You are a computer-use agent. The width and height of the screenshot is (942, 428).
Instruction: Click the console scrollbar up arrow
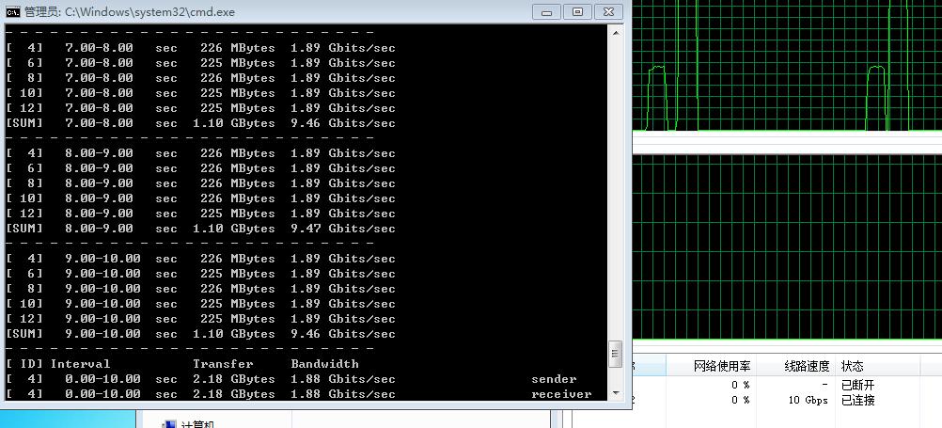click(x=616, y=33)
